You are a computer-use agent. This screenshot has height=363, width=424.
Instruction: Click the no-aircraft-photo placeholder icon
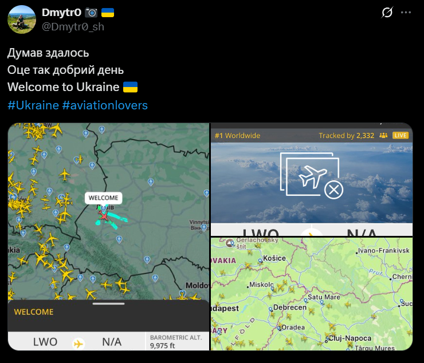[312, 176]
